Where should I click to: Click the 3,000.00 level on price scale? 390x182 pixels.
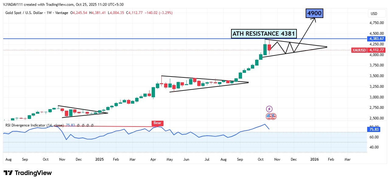(x=376, y=97)
